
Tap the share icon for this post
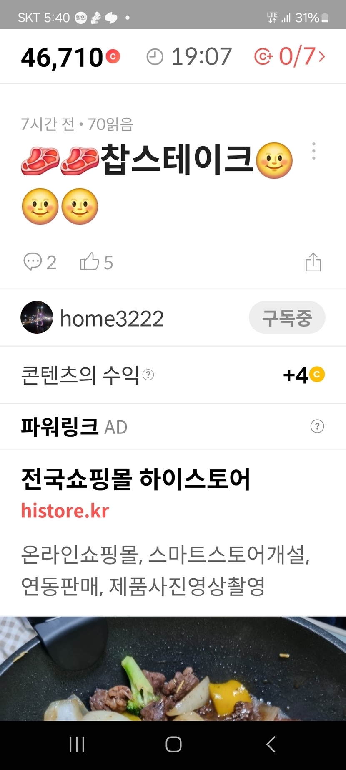pyautogui.click(x=313, y=262)
